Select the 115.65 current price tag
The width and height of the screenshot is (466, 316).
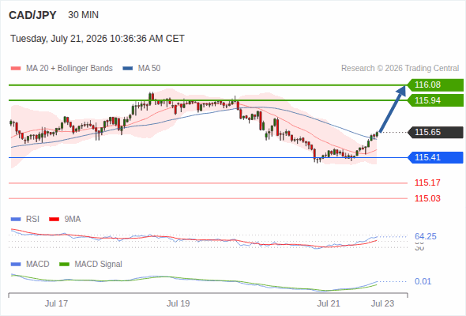coord(435,132)
